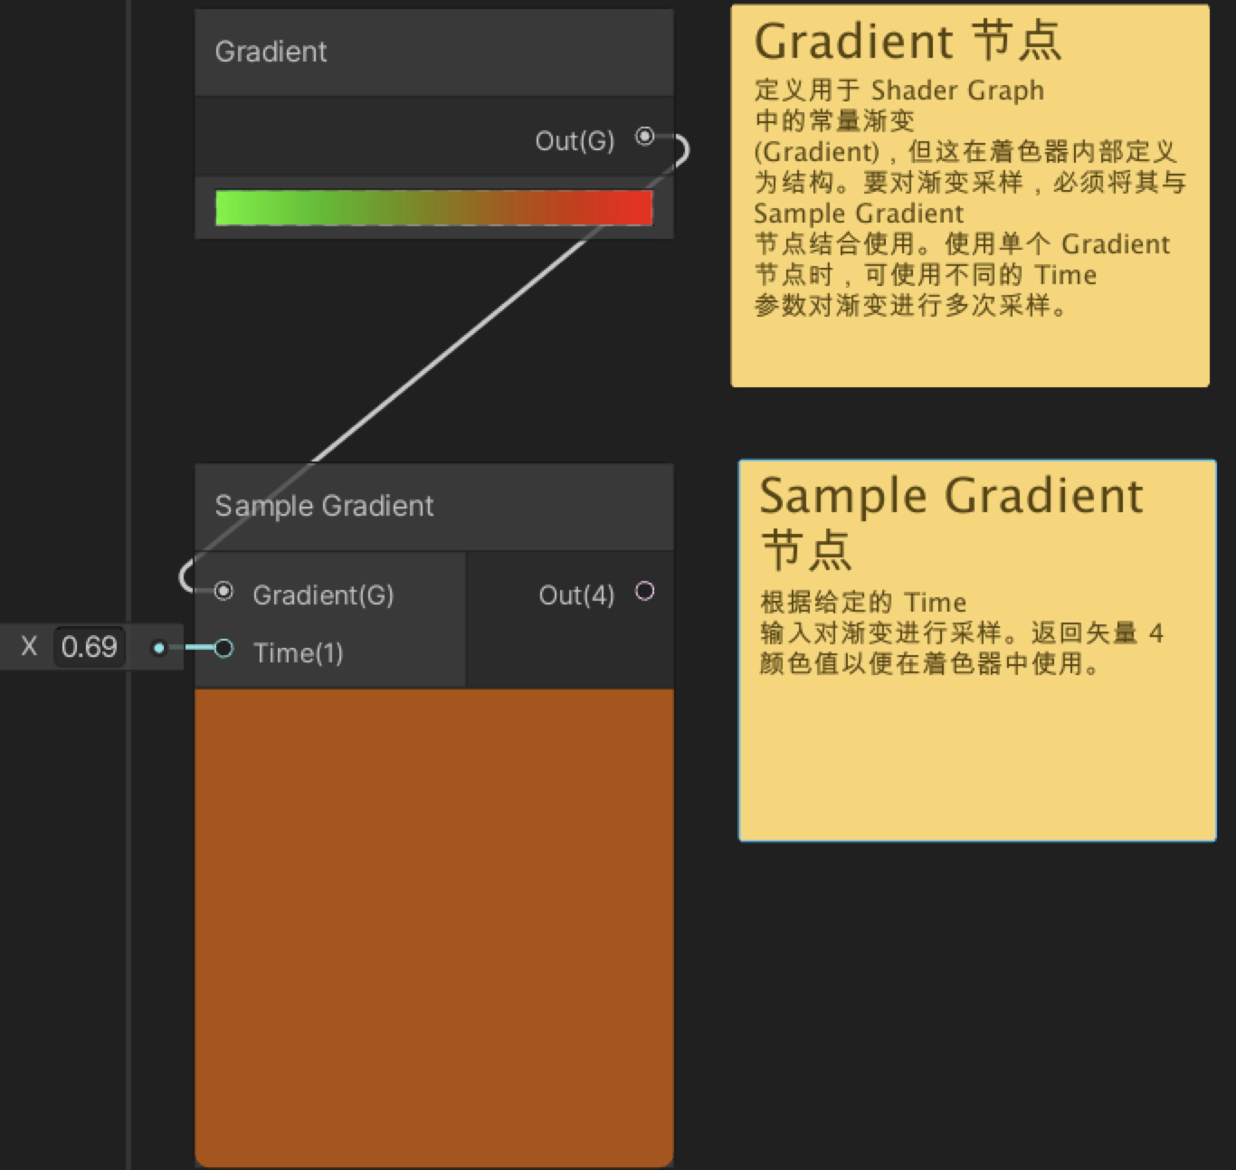
Task: Click the Out(G) port on Gradient node
Action: point(644,137)
